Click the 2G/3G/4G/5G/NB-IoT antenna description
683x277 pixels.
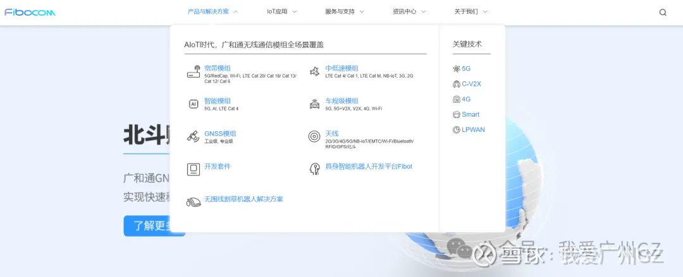369,144
